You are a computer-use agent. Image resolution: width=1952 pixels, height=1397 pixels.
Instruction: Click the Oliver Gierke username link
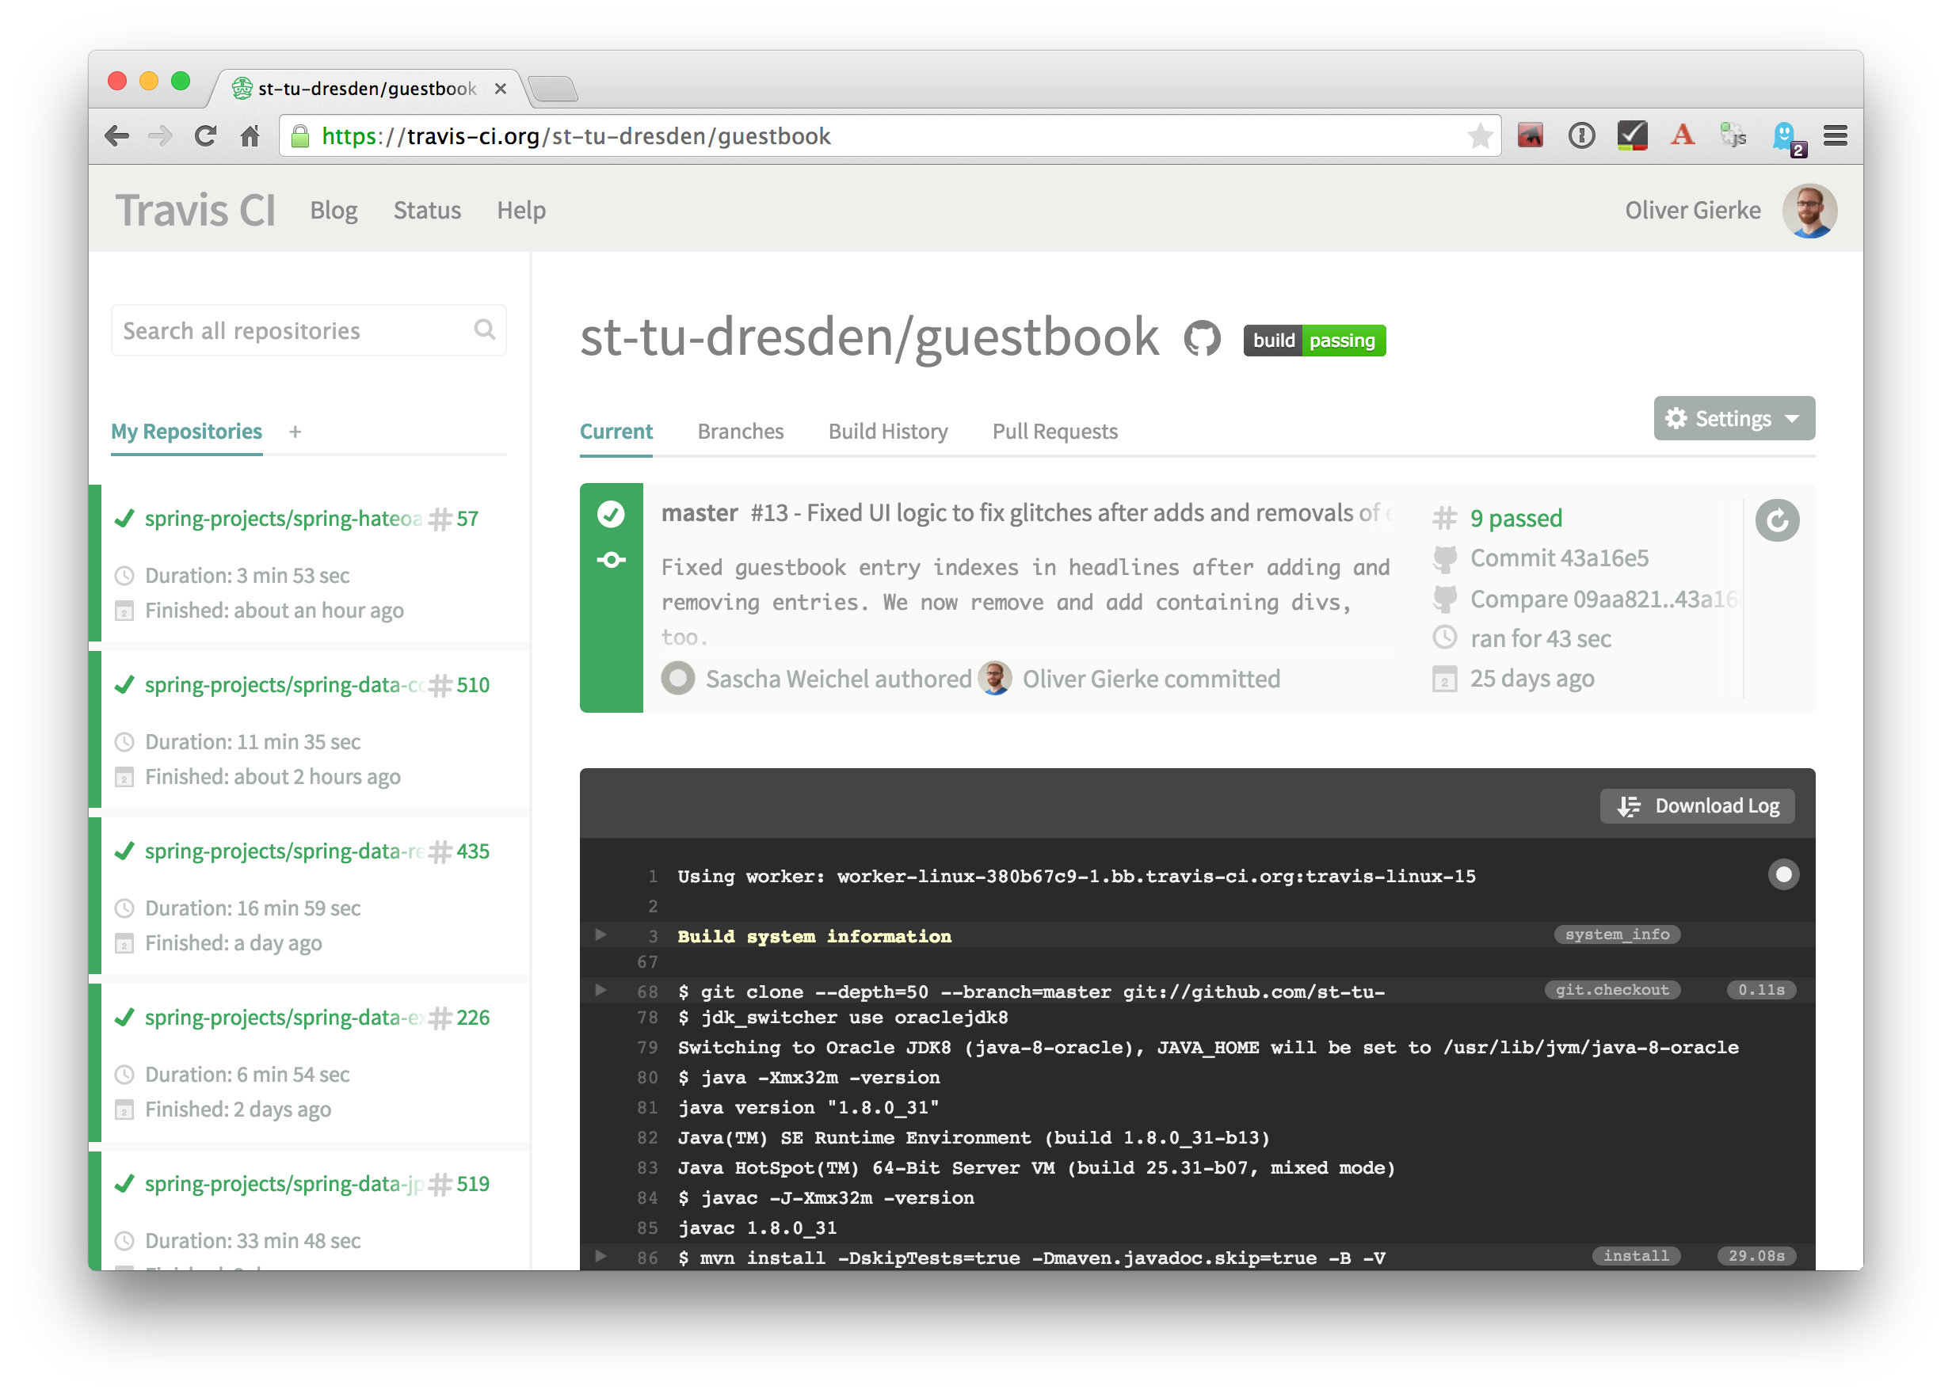click(x=1692, y=211)
